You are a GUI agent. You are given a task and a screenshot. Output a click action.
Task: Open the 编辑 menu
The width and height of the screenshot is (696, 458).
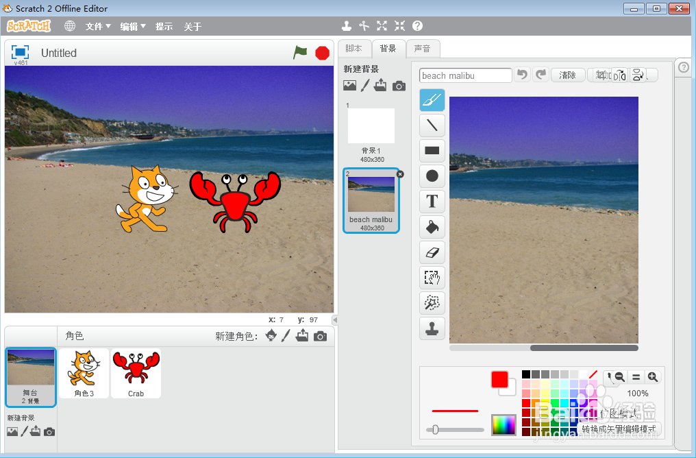(133, 27)
